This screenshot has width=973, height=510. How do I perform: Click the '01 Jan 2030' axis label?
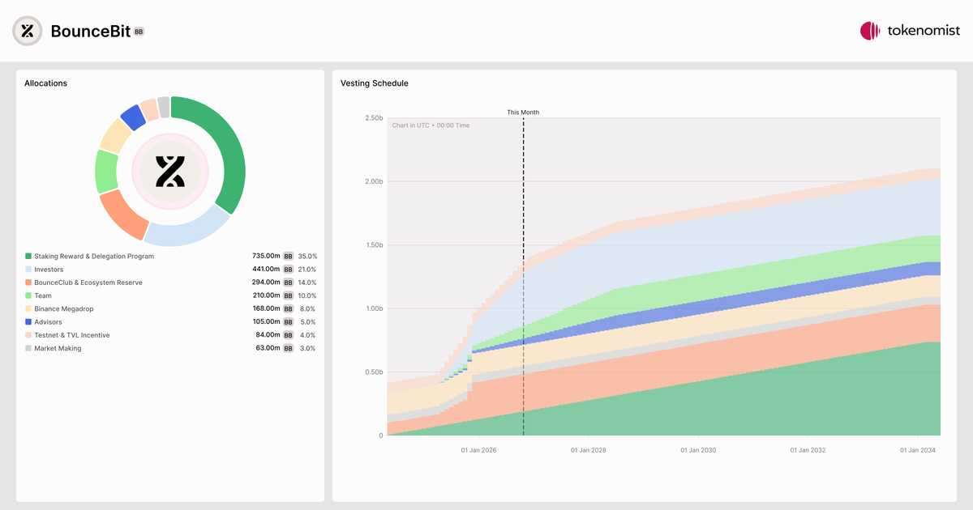click(698, 450)
